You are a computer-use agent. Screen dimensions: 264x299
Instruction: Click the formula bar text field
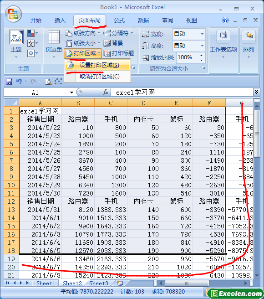click(x=182, y=93)
